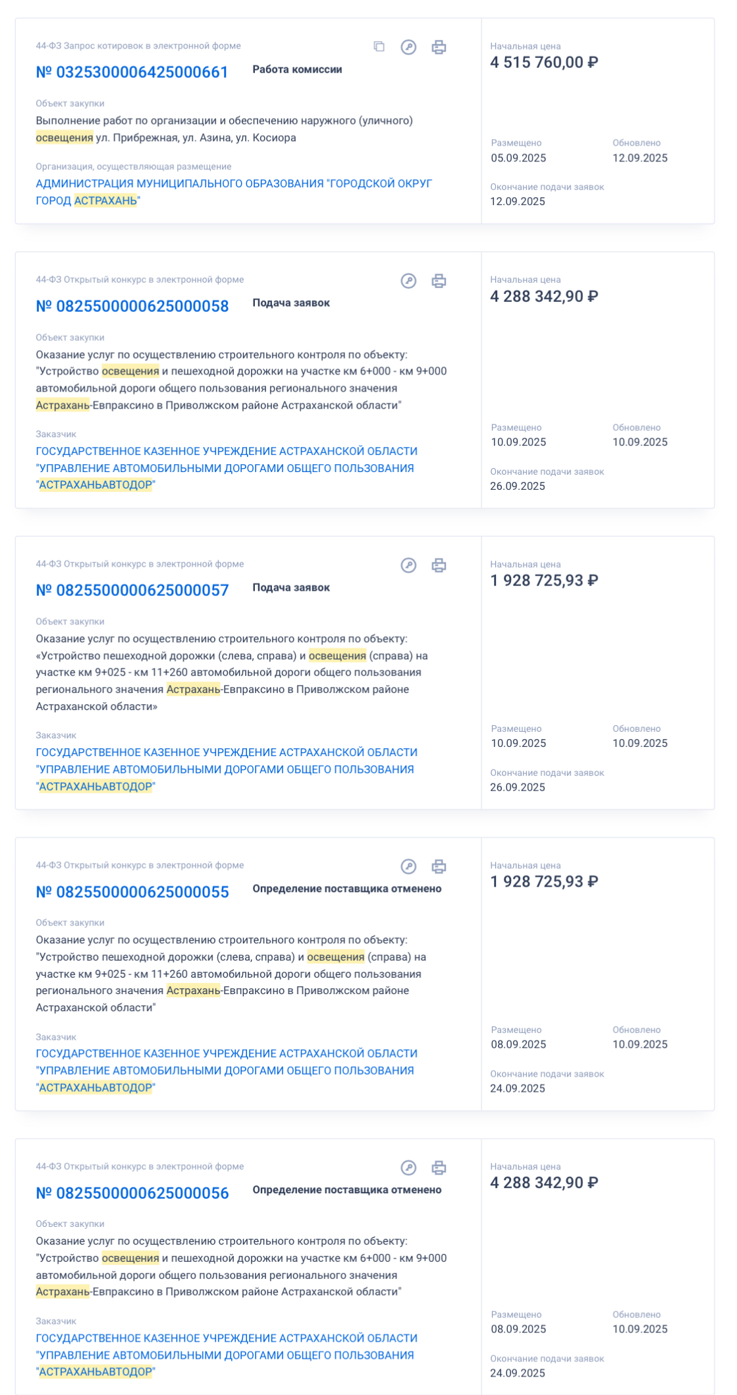Image resolution: width=737 pixels, height=1395 pixels.
Task: Click the copy icon on tender 0325300006425000661
Action: (379, 47)
